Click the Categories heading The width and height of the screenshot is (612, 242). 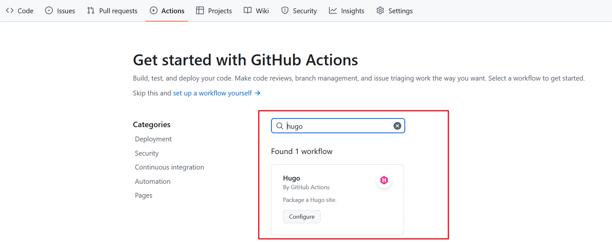[x=152, y=125]
